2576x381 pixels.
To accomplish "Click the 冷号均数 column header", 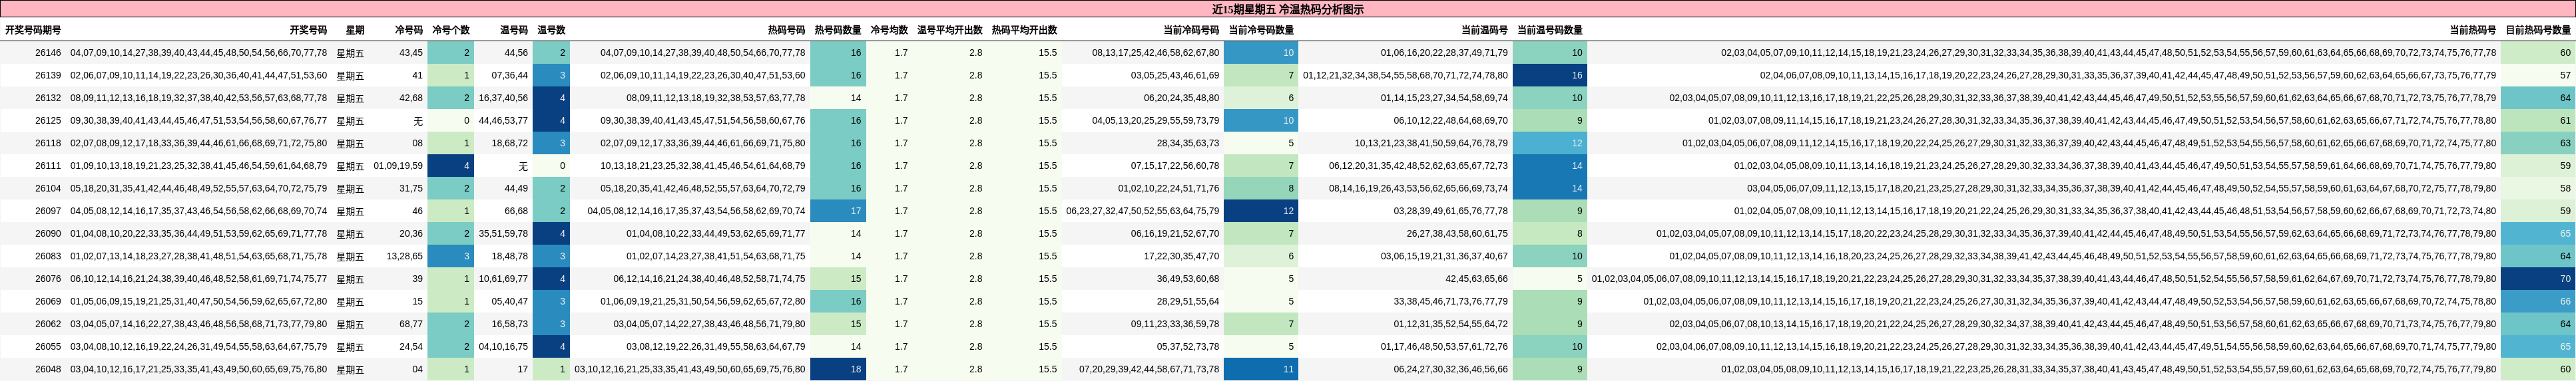I will click(889, 30).
